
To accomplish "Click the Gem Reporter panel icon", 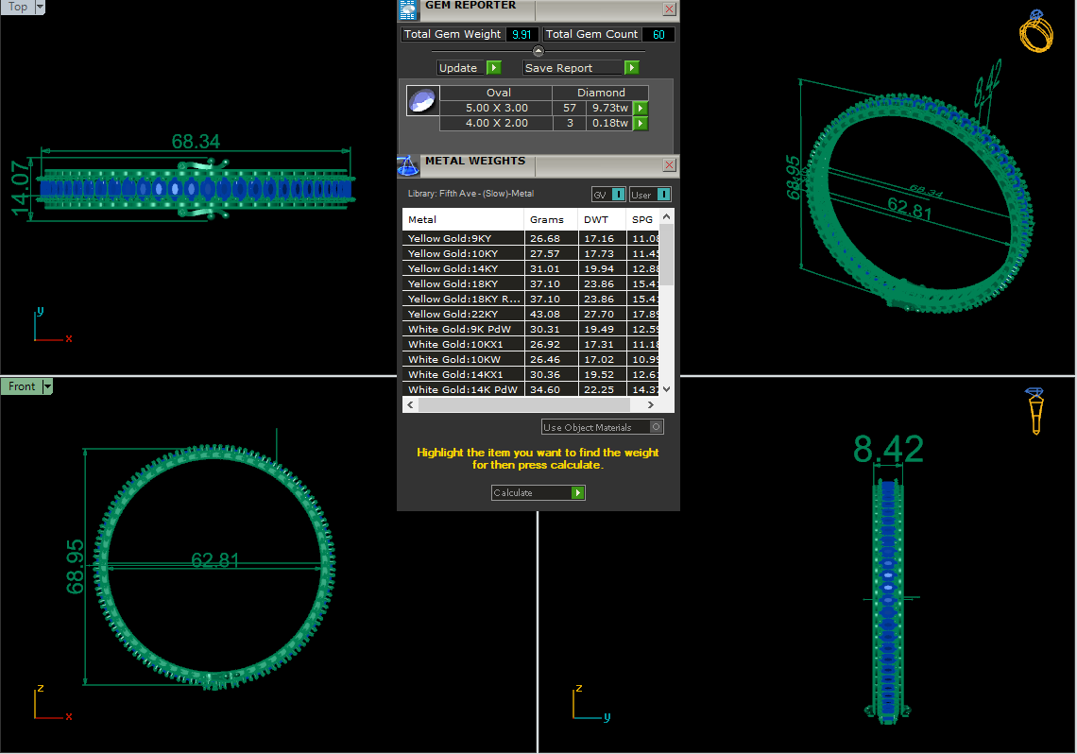I will (x=408, y=9).
